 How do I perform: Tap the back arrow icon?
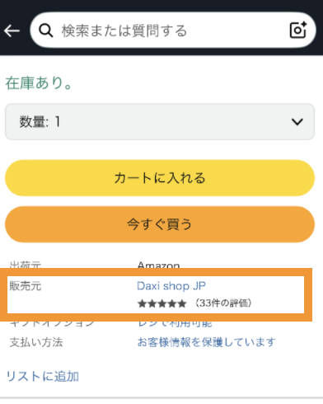(12, 31)
